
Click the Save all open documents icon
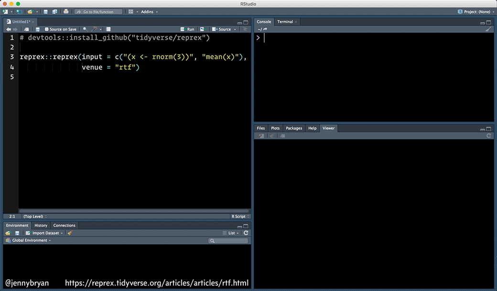pyautogui.click(x=54, y=12)
